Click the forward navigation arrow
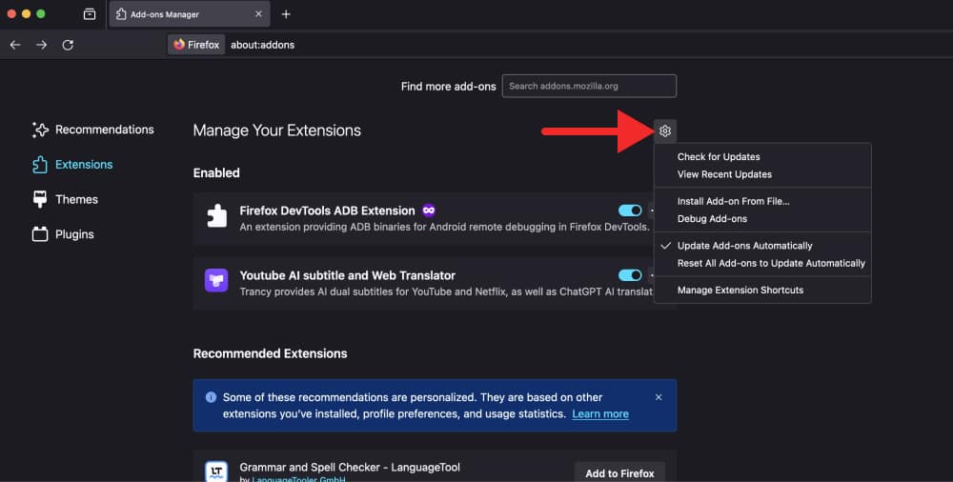 (41, 45)
